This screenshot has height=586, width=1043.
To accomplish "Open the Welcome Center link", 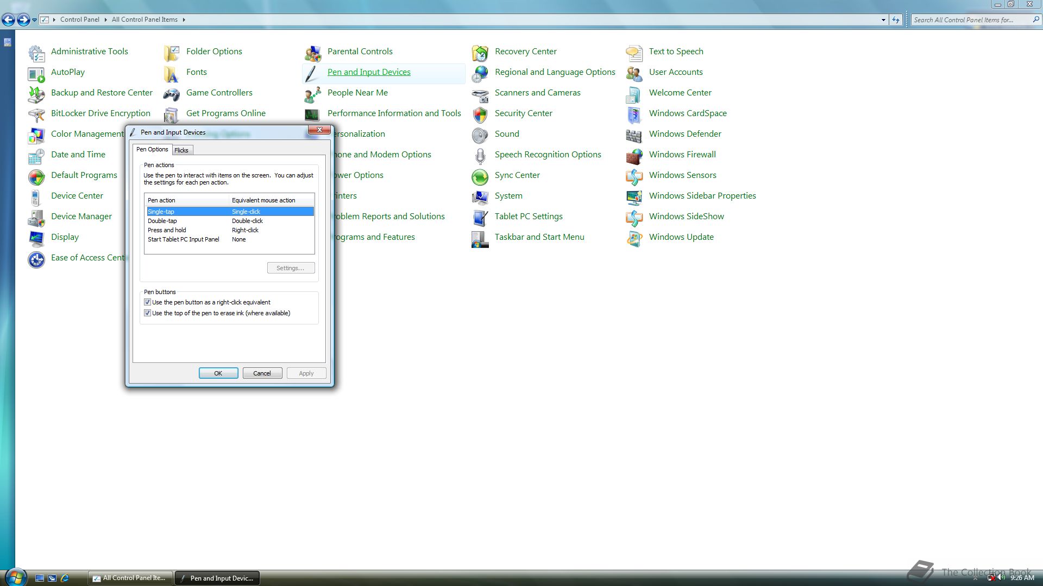I will tap(680, 93).
